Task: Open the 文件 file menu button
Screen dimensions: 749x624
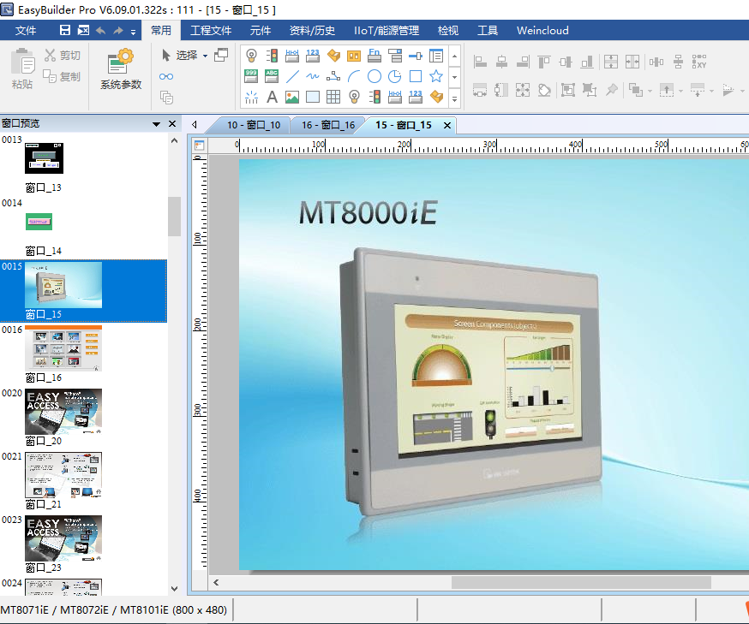Action: click(x=27, y=31)
